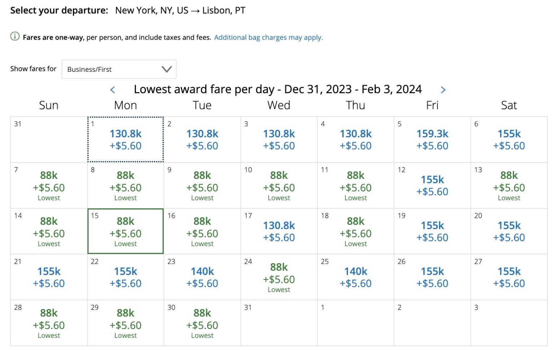The image size is (555, 350).
Task: Open the Additional bag charges may apply link
Action: pyautogui.click(x=268, y=37)
